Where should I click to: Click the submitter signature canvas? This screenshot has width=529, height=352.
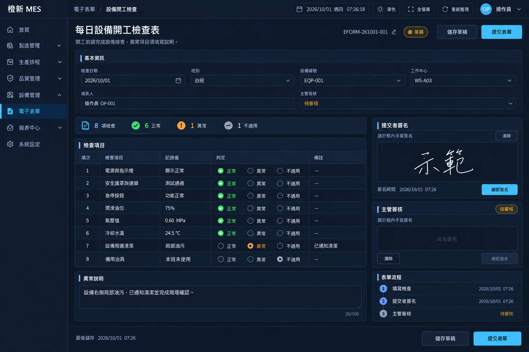(x=447, y=162)
